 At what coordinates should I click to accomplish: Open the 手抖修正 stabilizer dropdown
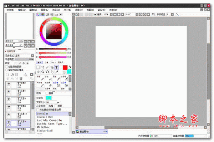point(173,15)
